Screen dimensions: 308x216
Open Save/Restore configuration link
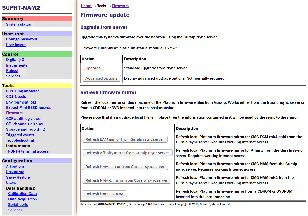18,177
